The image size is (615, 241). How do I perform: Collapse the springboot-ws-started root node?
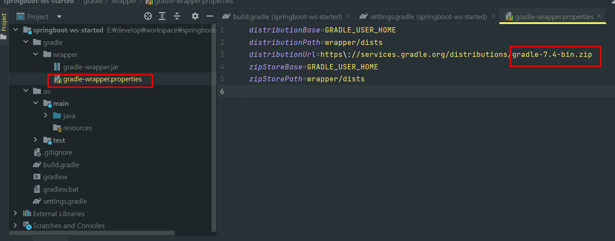tap(16, 30)
